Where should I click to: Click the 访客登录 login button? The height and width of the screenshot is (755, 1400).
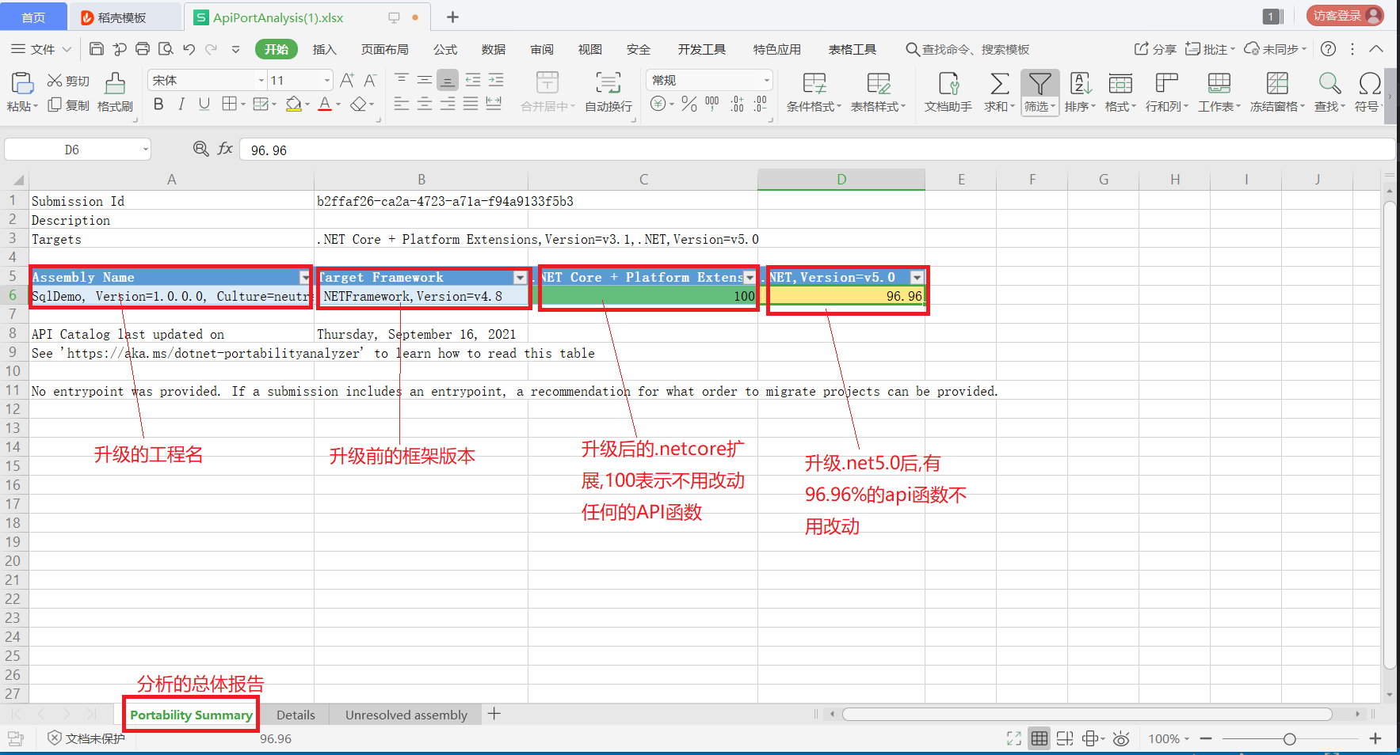[1345, 15]
